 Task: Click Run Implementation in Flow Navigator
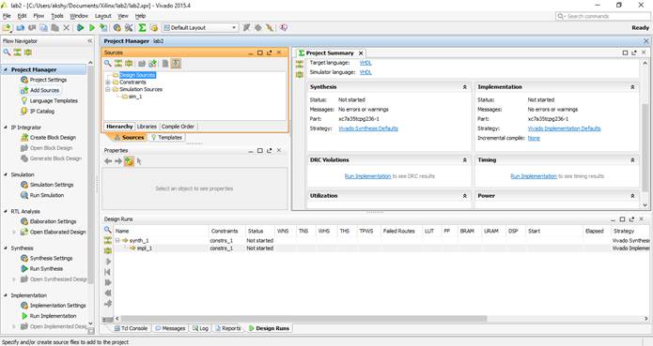click(53, 316)
